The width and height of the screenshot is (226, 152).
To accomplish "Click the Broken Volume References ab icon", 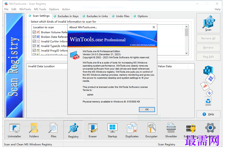I will (38, 32).
